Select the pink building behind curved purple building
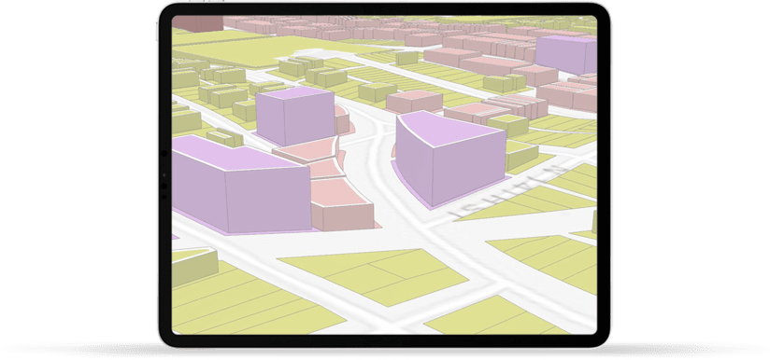Viewport: 770px width, 360px height. tap(414, 101)
